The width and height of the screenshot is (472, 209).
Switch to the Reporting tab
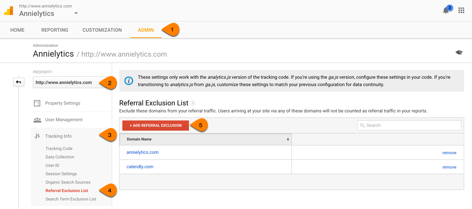(55, 30)
